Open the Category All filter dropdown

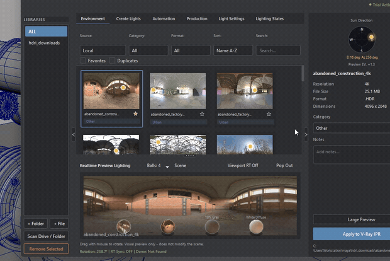(x=148, y=50)
